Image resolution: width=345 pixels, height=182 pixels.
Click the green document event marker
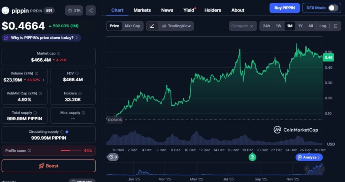[x=252, y=157]
